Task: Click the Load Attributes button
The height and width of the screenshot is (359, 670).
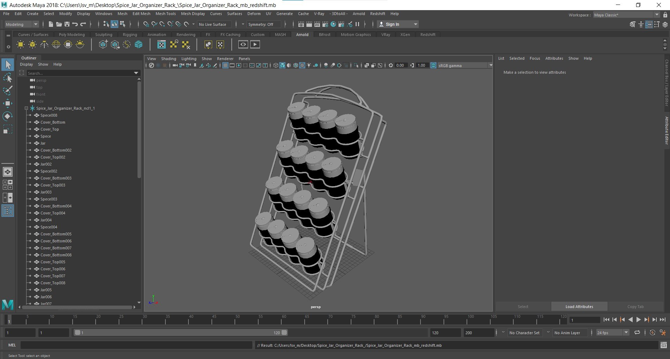Action: tap(579, 307)
